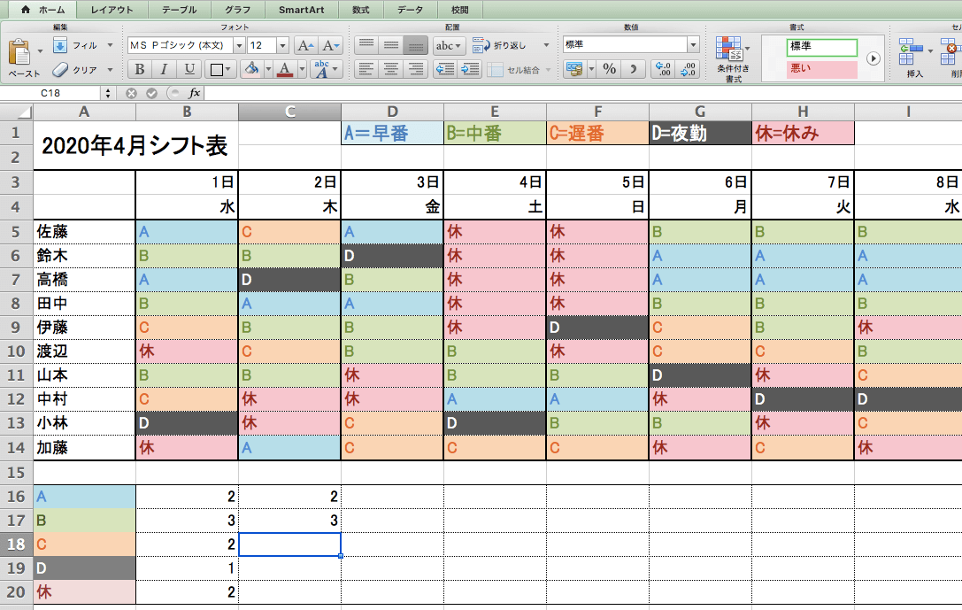Viewport: 962px width, 610px height.
Task: Click the increase indent icon
Action: pyautogui.click(x=470, y=69)
